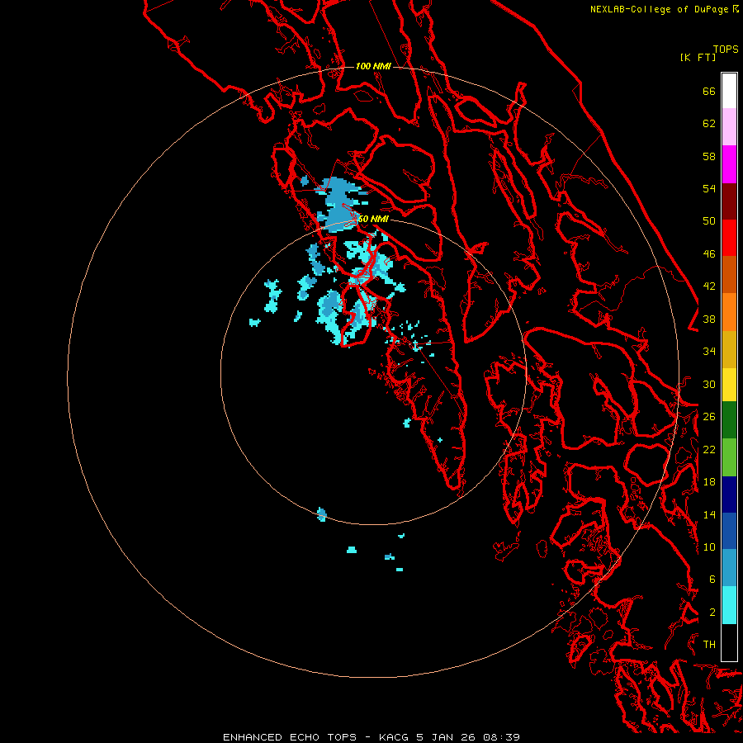Click the legend value 18

coord(709,482)
